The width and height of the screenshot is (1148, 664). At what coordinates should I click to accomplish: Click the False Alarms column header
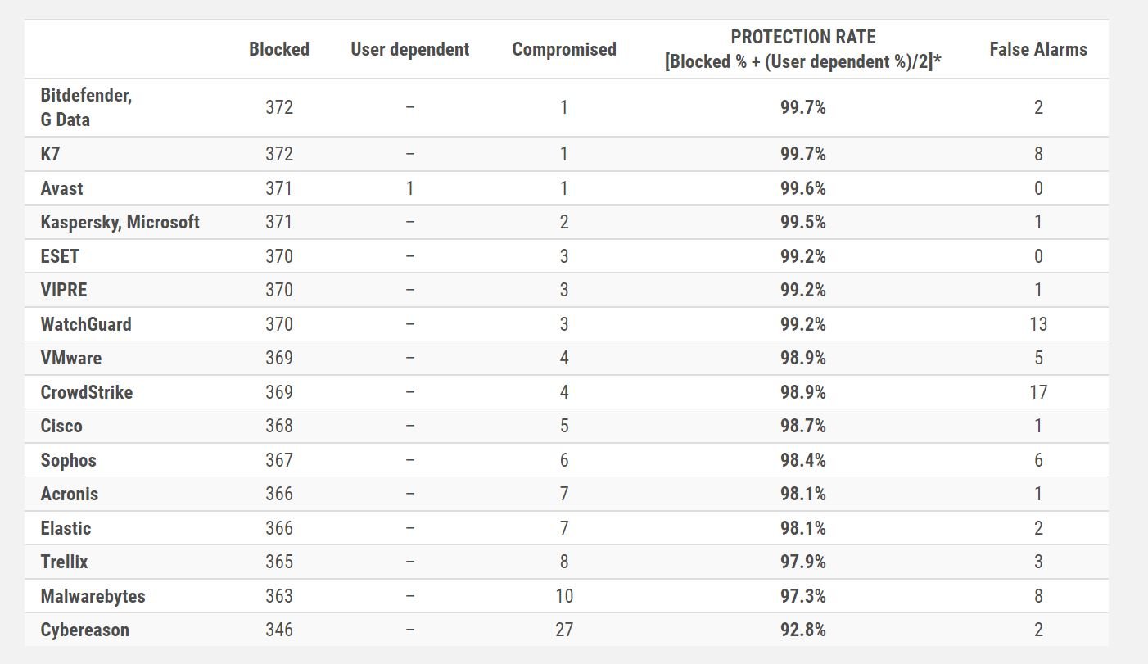(x=1038, y=49)
